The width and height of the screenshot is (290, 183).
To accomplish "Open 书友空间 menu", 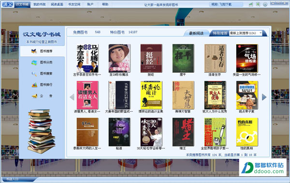I will click(74, 4).
